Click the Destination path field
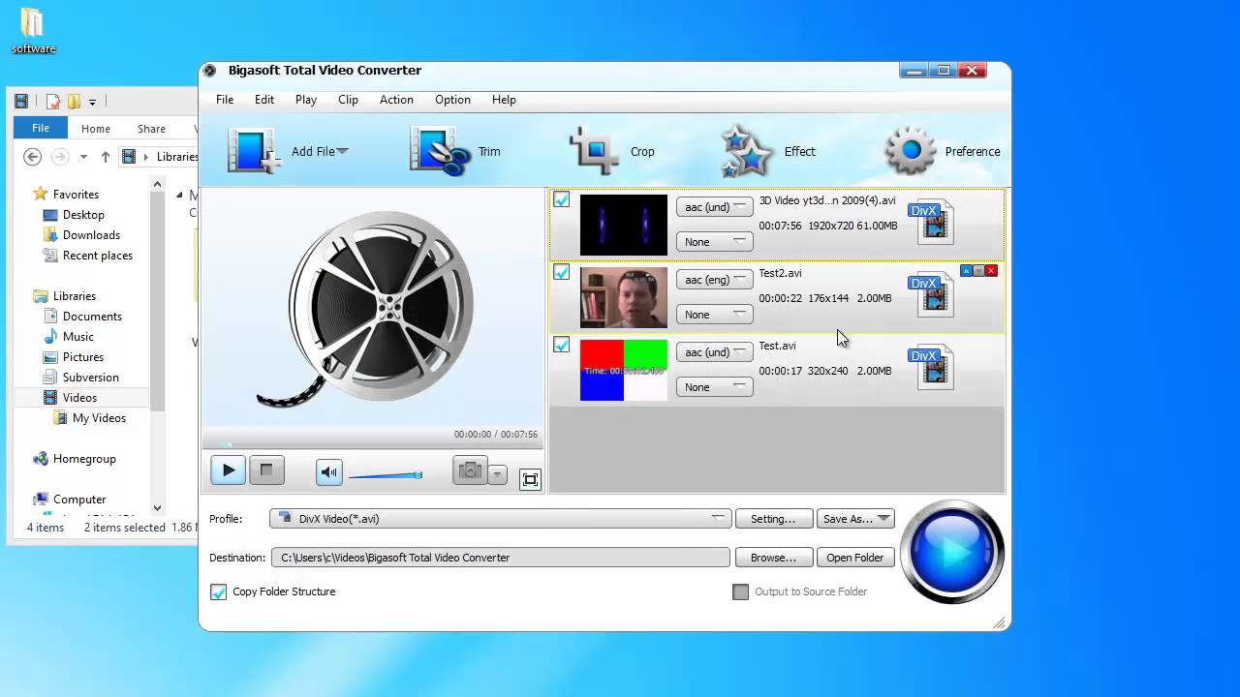 [x=500, y=558]
